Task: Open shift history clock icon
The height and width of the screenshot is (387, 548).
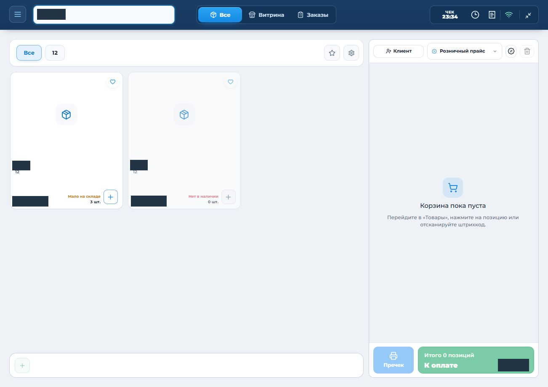Action: [475, 15]
